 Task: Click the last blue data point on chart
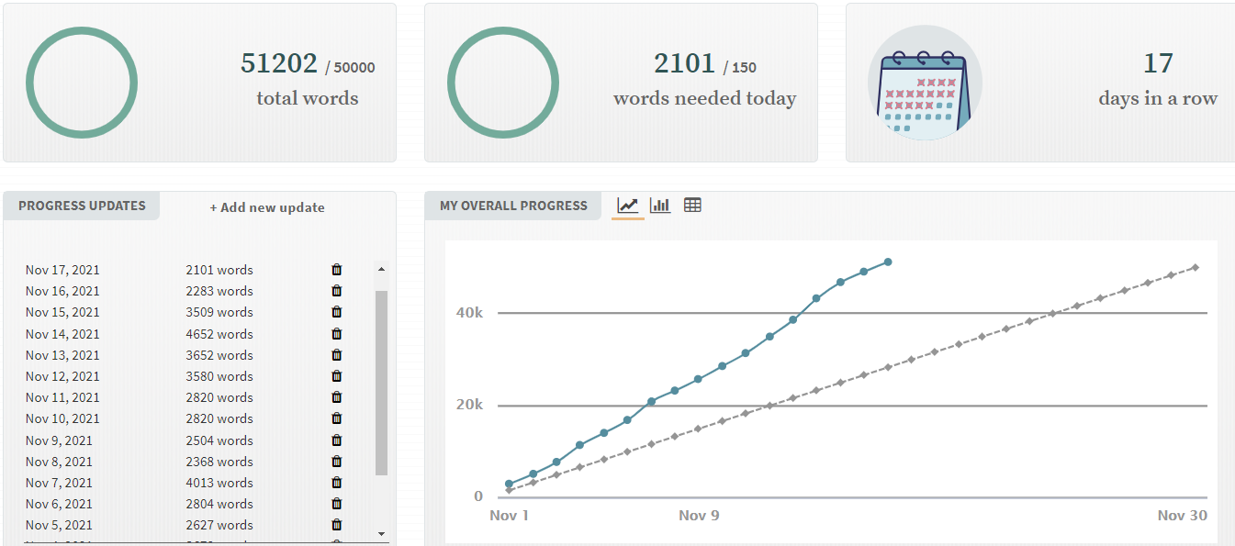888,262
